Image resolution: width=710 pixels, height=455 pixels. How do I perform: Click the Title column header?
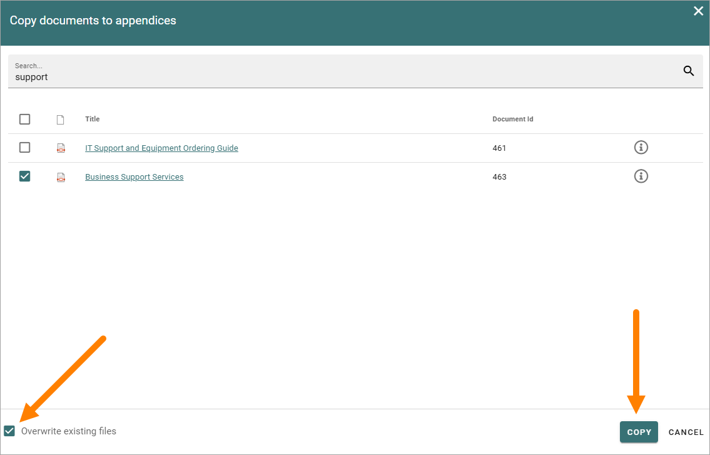click(93, 119)
